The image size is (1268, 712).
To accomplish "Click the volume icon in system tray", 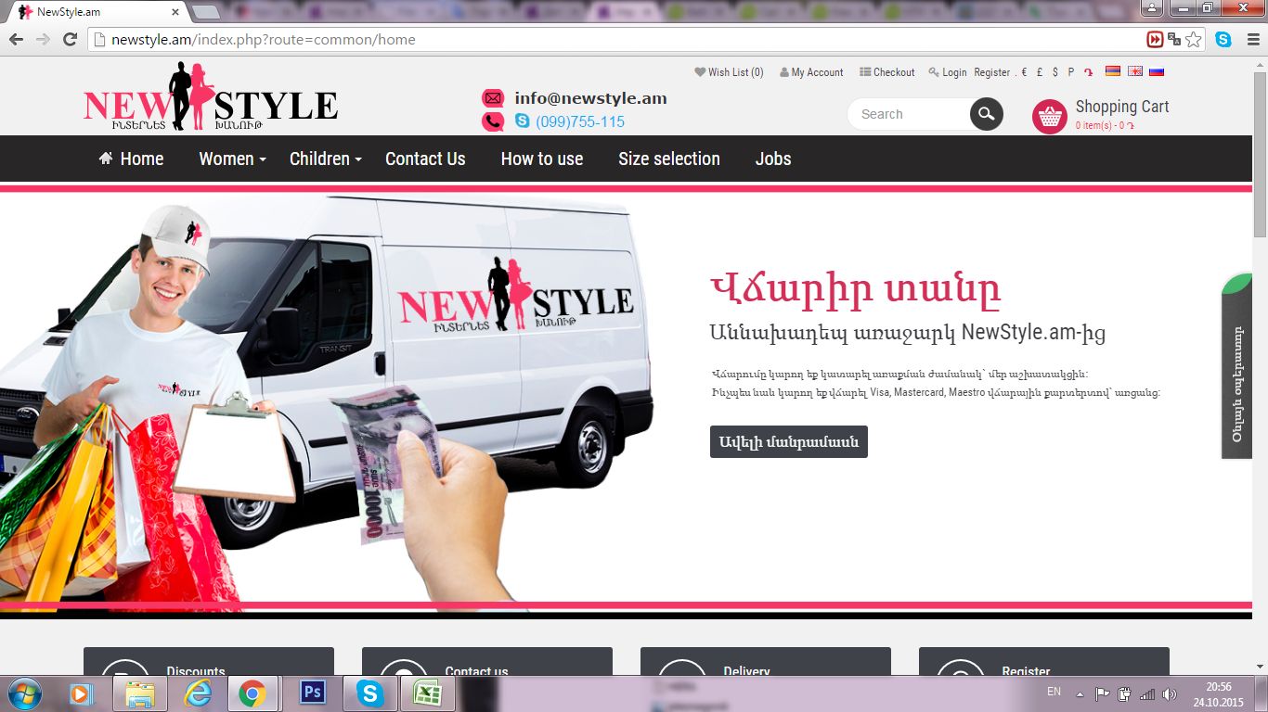I will coord(1169,693).
